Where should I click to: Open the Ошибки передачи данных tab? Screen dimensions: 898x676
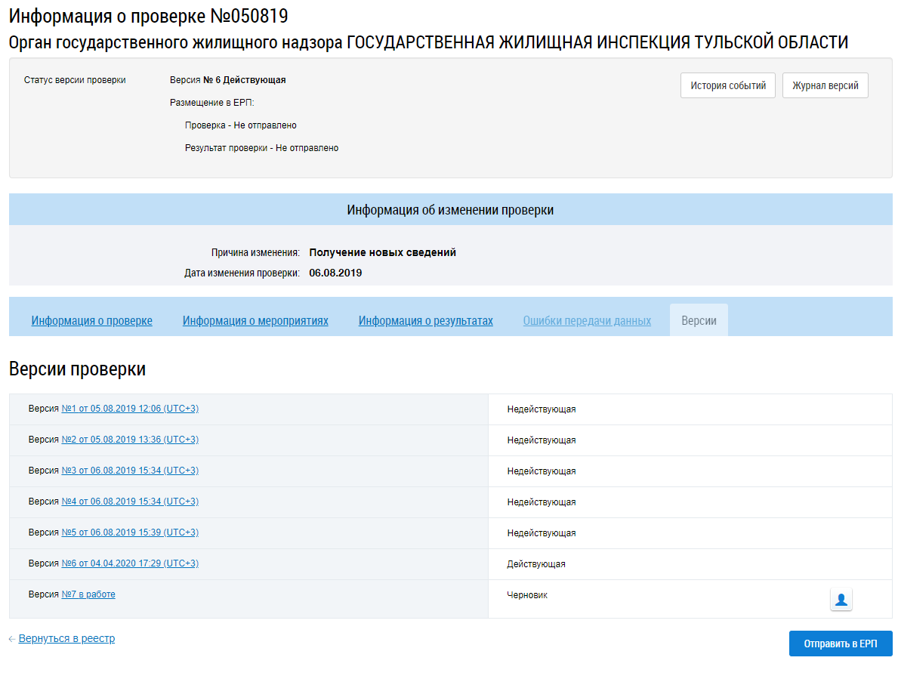(x=587, y=321)
